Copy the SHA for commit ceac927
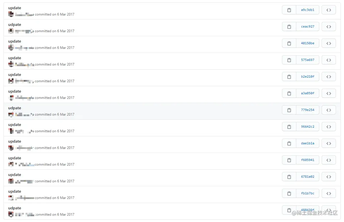 [x=289, y=26]
